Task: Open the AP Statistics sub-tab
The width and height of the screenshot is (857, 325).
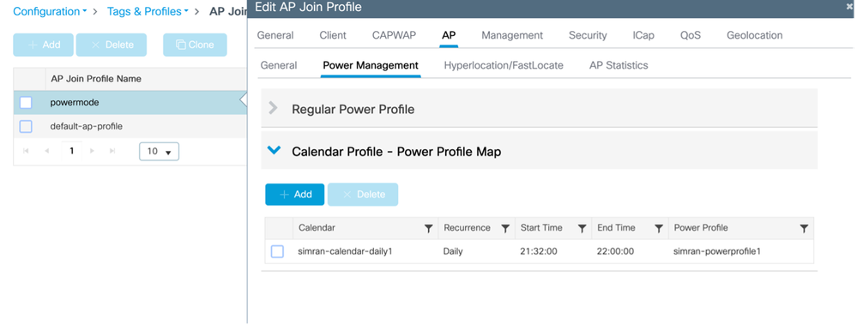Action: pyautogui.click(x=619, y=65)
